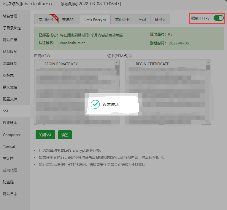Click the 设置成功 notification text
Screen dimensions: 227x210
pyautogui.click(x=111, y=105)
